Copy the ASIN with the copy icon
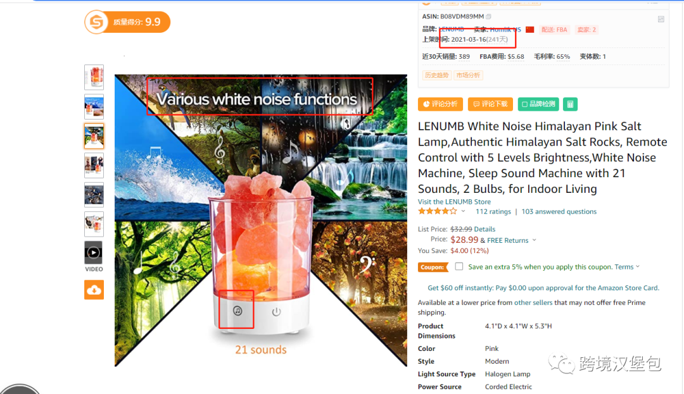Image resolution: width=684 pixels, height=394 pixels. [x=488, y=16]
